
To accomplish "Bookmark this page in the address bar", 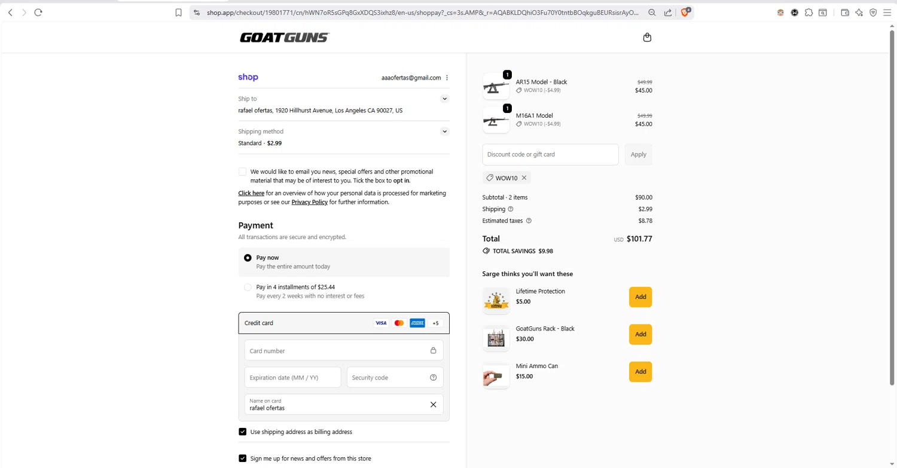I will (178, 13).
